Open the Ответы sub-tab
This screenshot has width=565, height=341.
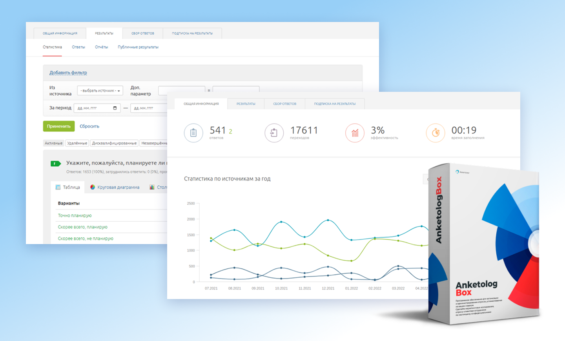coord(78,47)
